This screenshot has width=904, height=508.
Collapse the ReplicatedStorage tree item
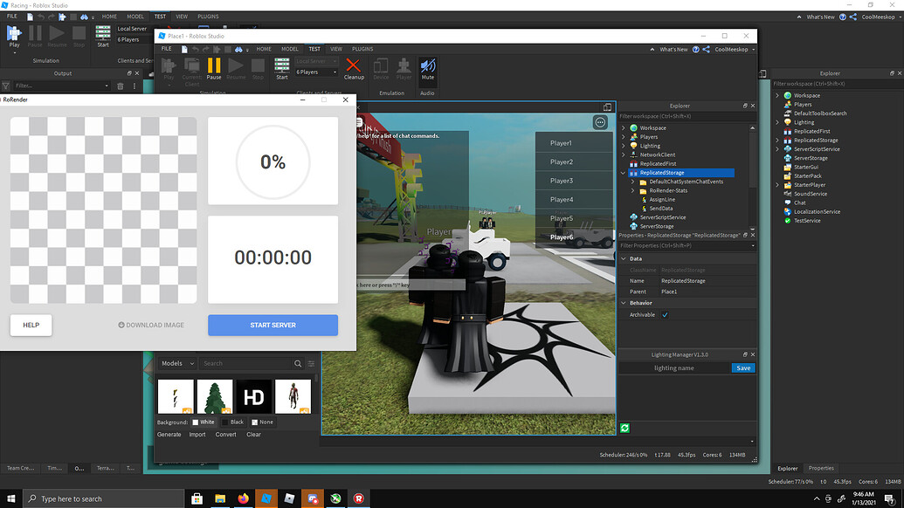click(622, 172)
